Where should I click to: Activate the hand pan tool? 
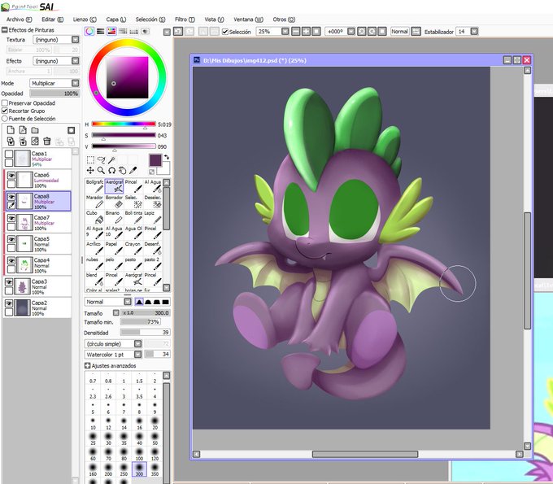click(x=122, y=171)
